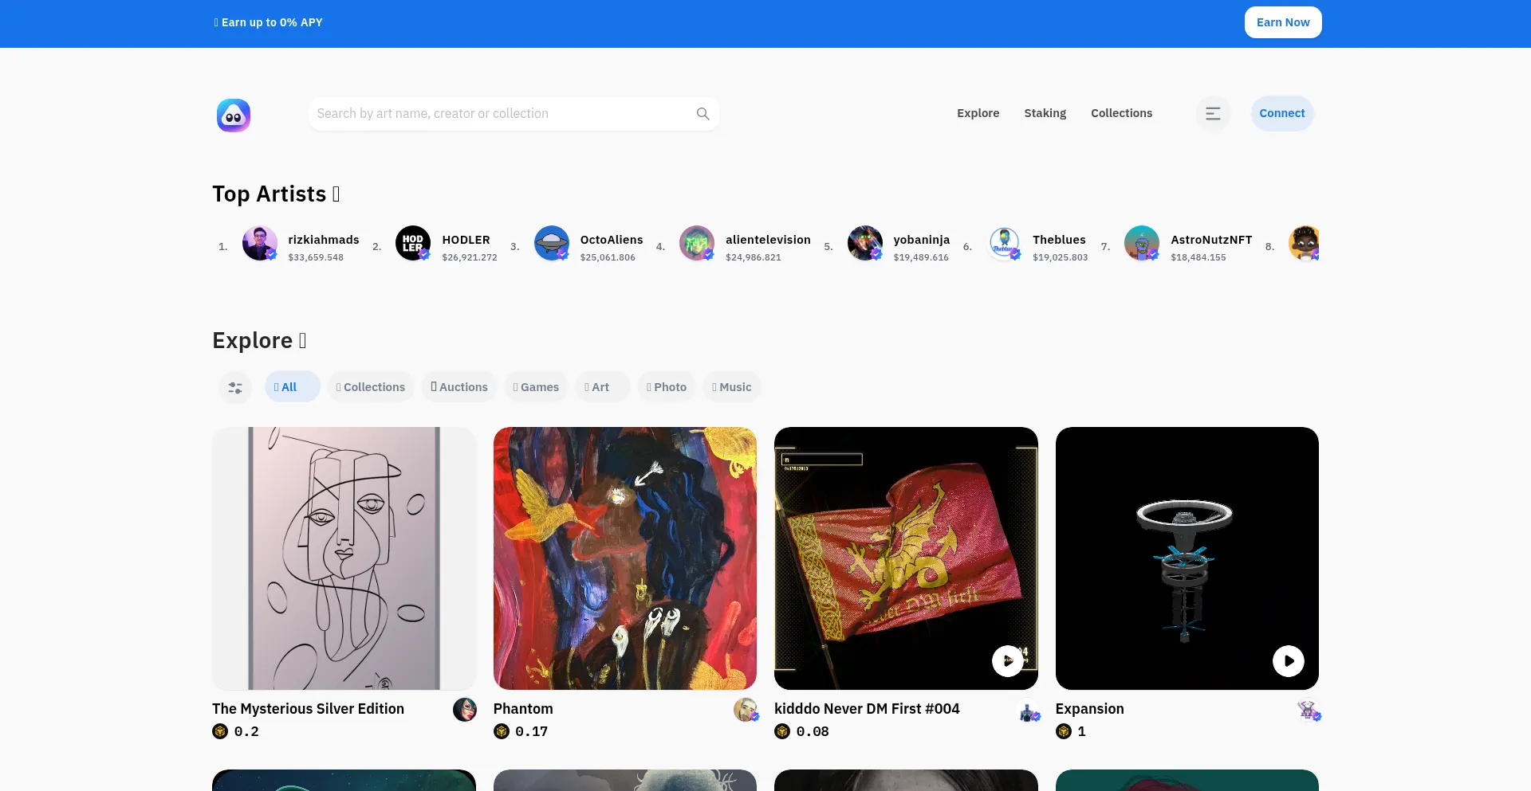Screen dimensions: 1531x791
Task: Click the OctoAliens UFO avatar
Action: click(x=552, y=244)
